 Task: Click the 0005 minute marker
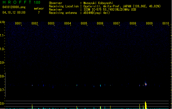pos(84,23)
